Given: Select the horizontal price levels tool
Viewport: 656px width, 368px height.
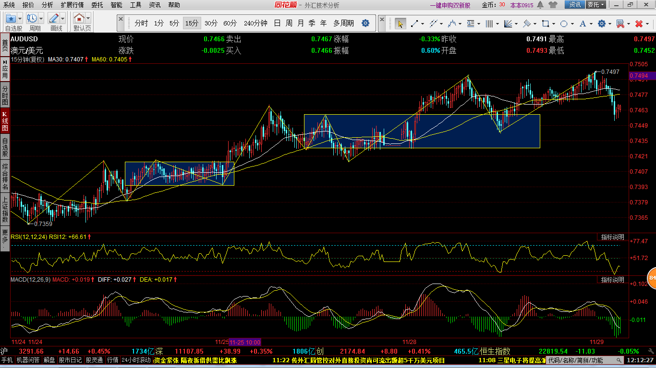Looking at the screenshot, I should click(x=471, y=24).
